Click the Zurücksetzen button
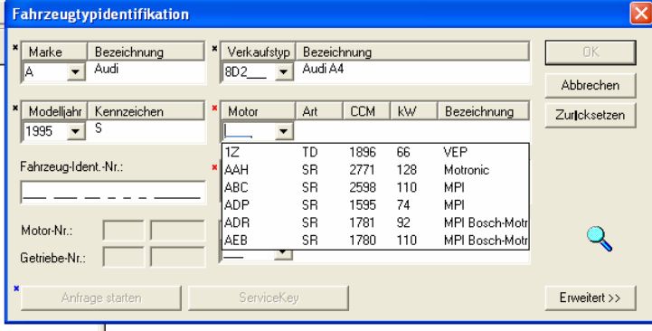 [591, 115]
